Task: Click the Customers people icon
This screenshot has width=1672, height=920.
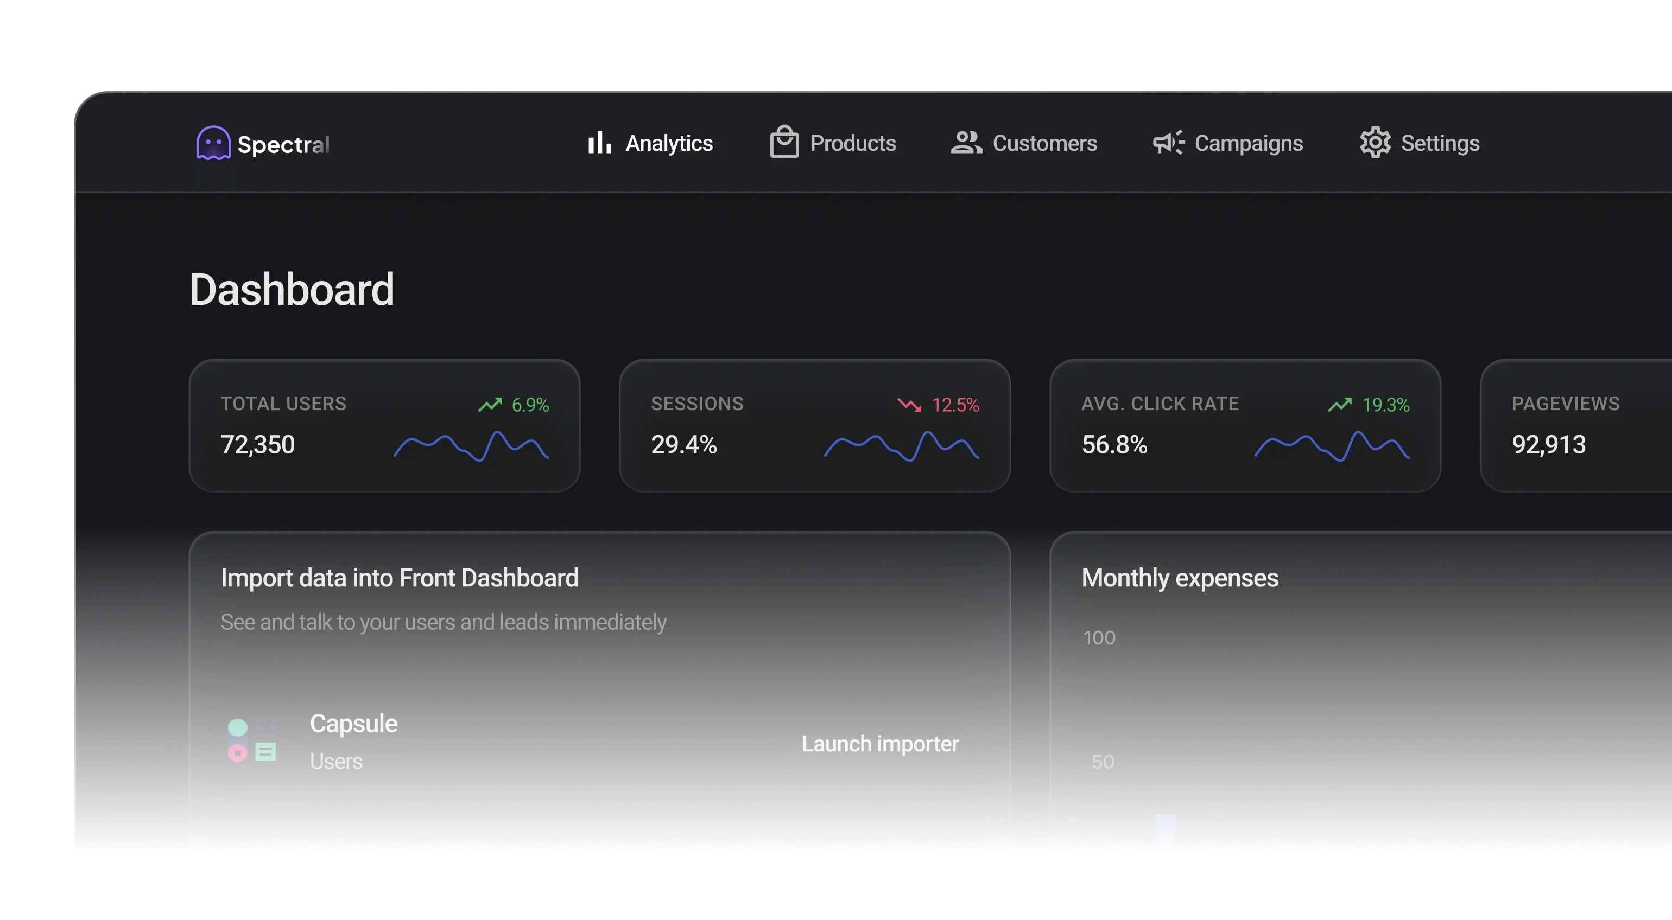Action: point(966,143)
